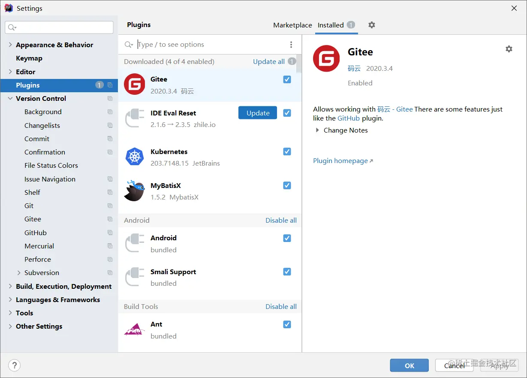
Task: Switch to the Marketplace tab
Action: [292, 25]
